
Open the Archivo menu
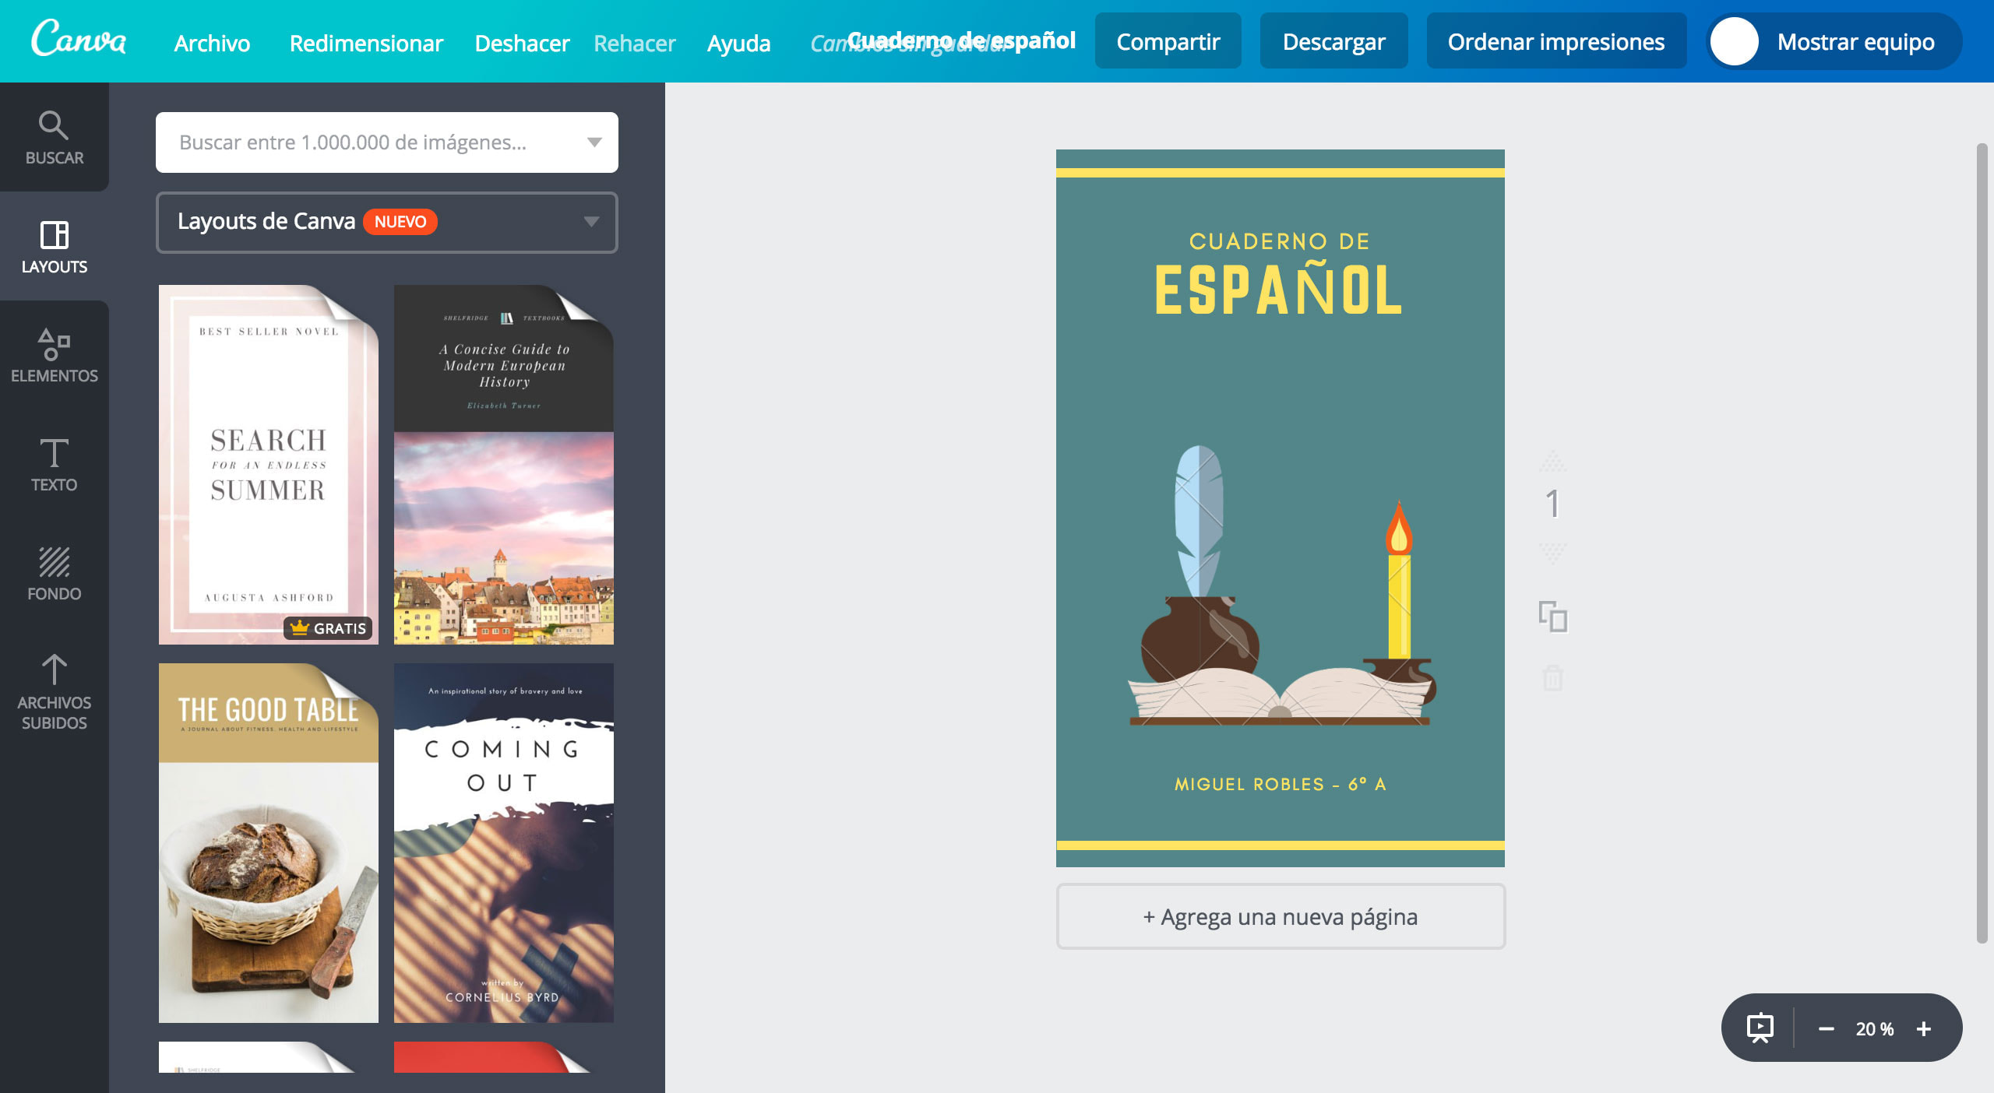click(x=212, y=43)
